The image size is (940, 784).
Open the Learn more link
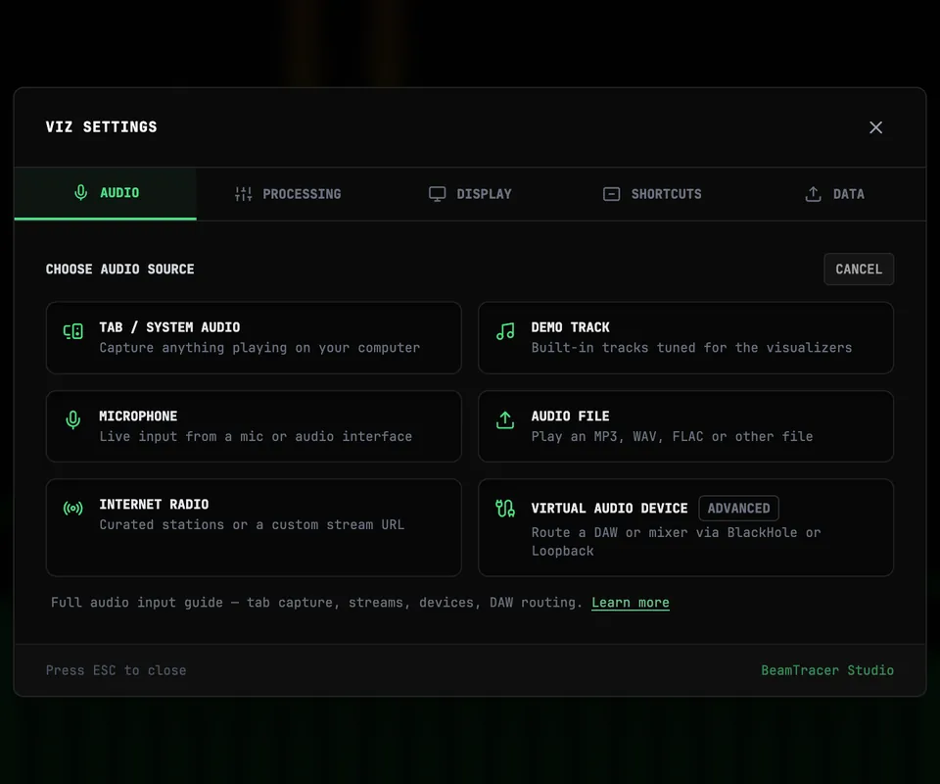coord(630,603)
